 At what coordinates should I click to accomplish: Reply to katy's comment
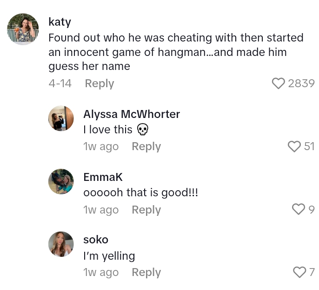pyautogui.click(x=99, y=83)
